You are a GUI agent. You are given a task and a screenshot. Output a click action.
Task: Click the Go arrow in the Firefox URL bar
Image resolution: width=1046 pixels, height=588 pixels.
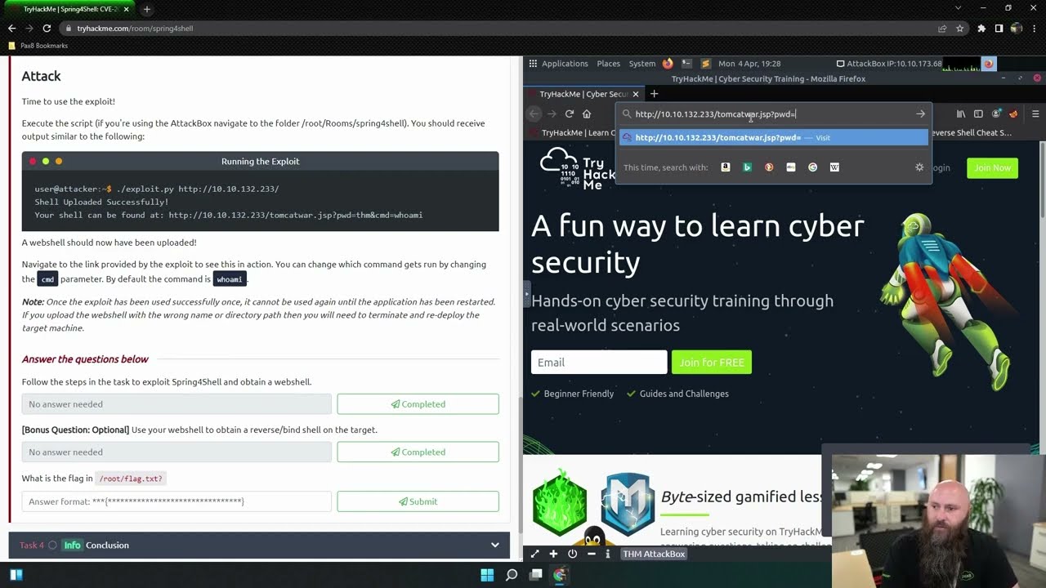pos(920,114)
